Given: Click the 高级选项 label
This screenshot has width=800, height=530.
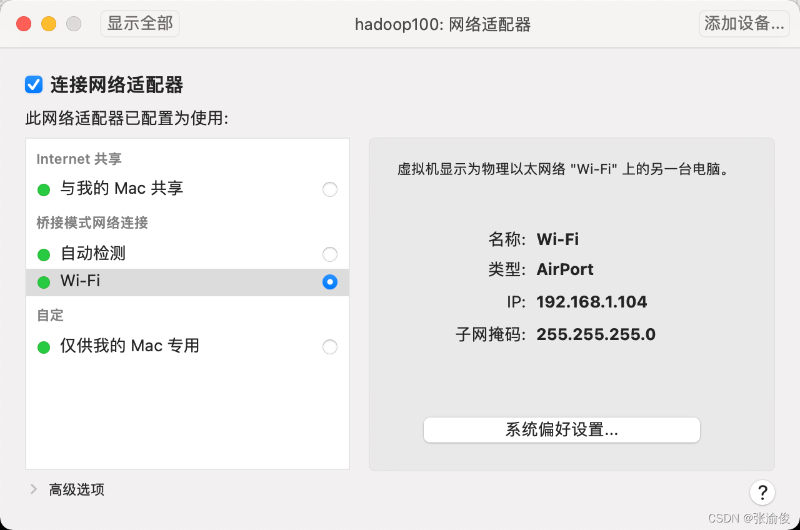Looking at the screenshot, I should 77,489.
